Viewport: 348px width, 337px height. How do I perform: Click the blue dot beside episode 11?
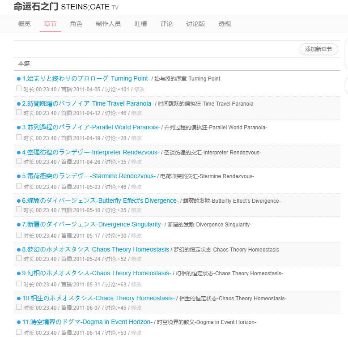(x=19, y=322)
